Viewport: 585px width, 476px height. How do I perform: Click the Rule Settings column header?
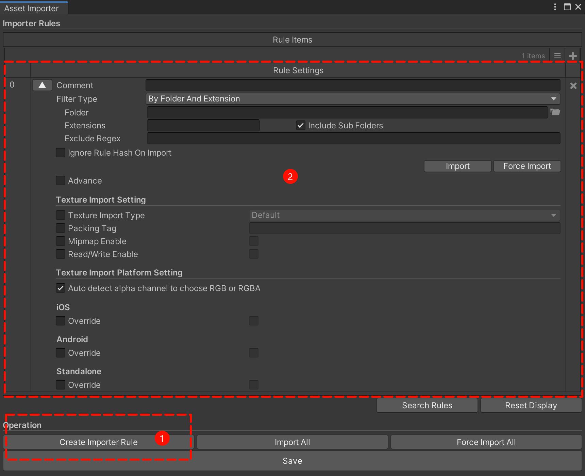click(x=298, y=70)
